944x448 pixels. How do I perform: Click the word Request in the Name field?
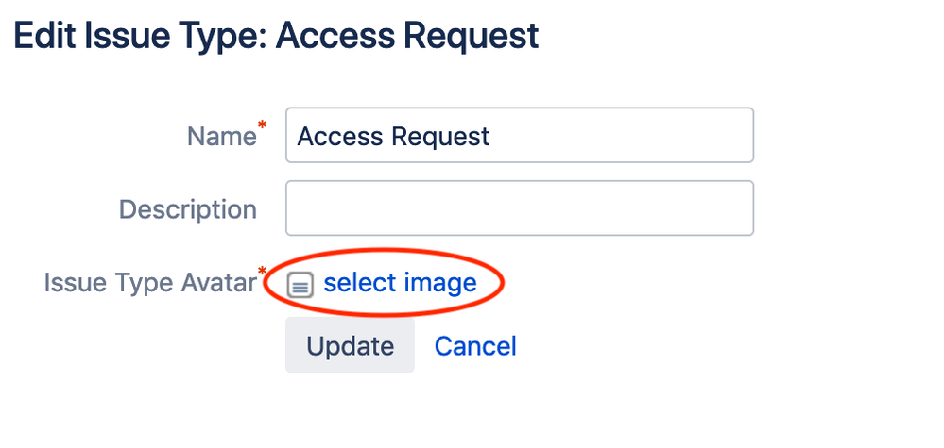(440, 138)
